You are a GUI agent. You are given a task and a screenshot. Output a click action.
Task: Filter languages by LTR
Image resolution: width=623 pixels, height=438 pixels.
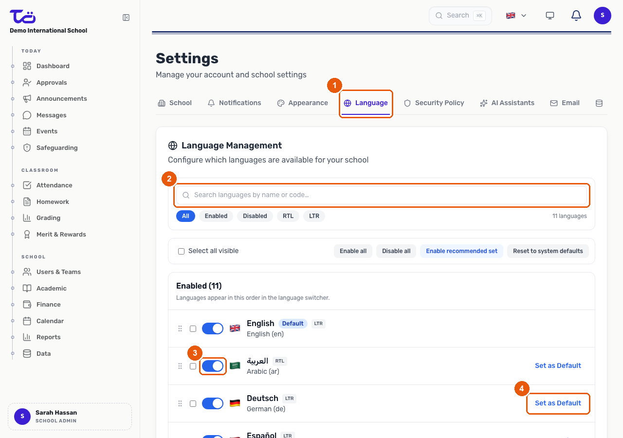tap(314, 216)
